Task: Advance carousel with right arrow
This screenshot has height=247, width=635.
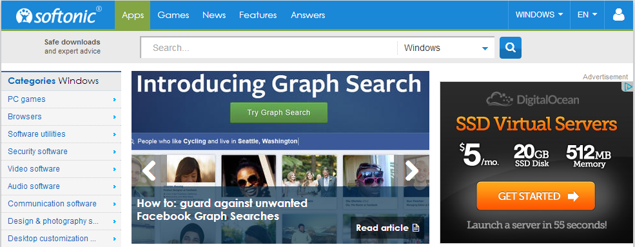Action: (x=412, y=170)
